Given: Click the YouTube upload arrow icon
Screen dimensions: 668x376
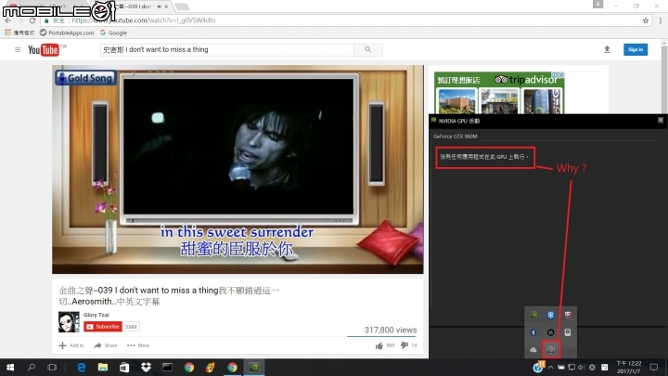Looking at the screenshot, I should point(607,49).
